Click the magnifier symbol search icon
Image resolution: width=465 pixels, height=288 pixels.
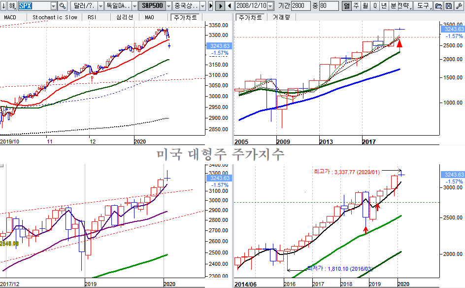pos(63,6)
